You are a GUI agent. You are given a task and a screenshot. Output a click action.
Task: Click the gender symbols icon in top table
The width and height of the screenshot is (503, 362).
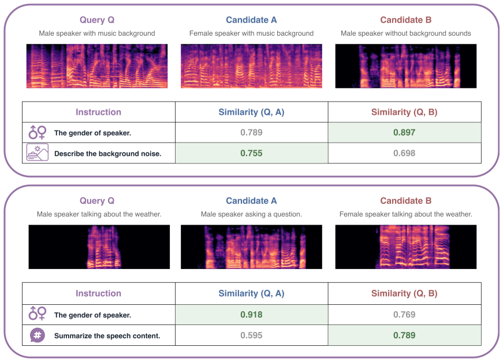[37, 132]
